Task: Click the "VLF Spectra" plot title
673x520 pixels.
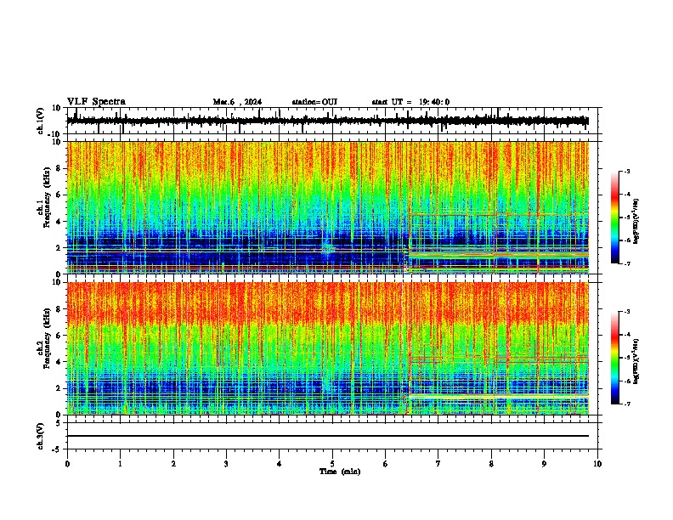Action: [x=96, y=102]
